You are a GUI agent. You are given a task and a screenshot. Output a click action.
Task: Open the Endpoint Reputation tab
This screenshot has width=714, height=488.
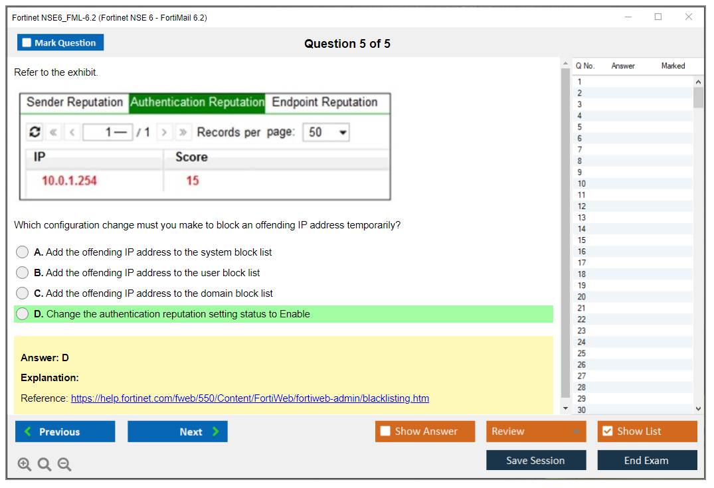(x=325, y=102)
